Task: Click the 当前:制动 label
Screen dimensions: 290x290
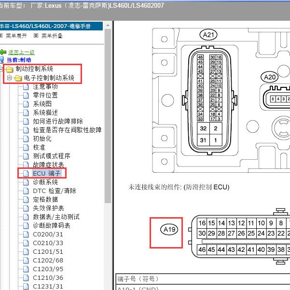Action: tap(19, 60)
